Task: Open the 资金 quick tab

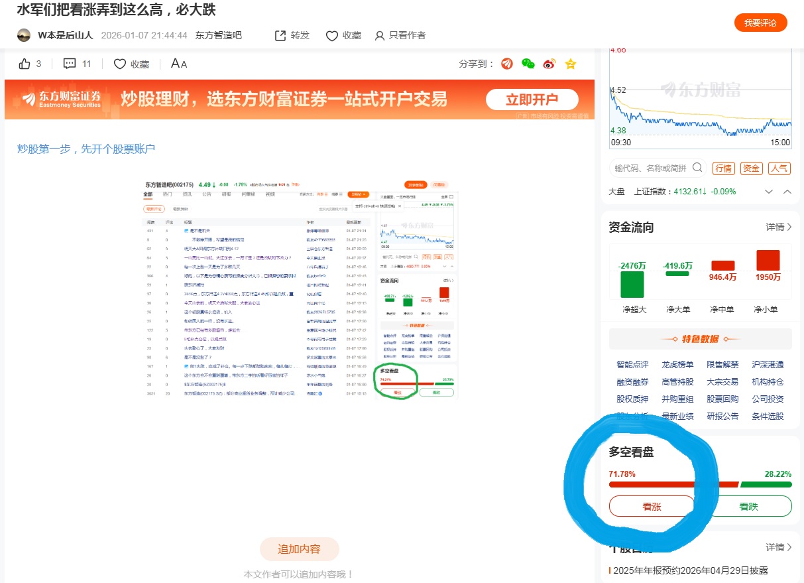Action: (x=751, y=168)
